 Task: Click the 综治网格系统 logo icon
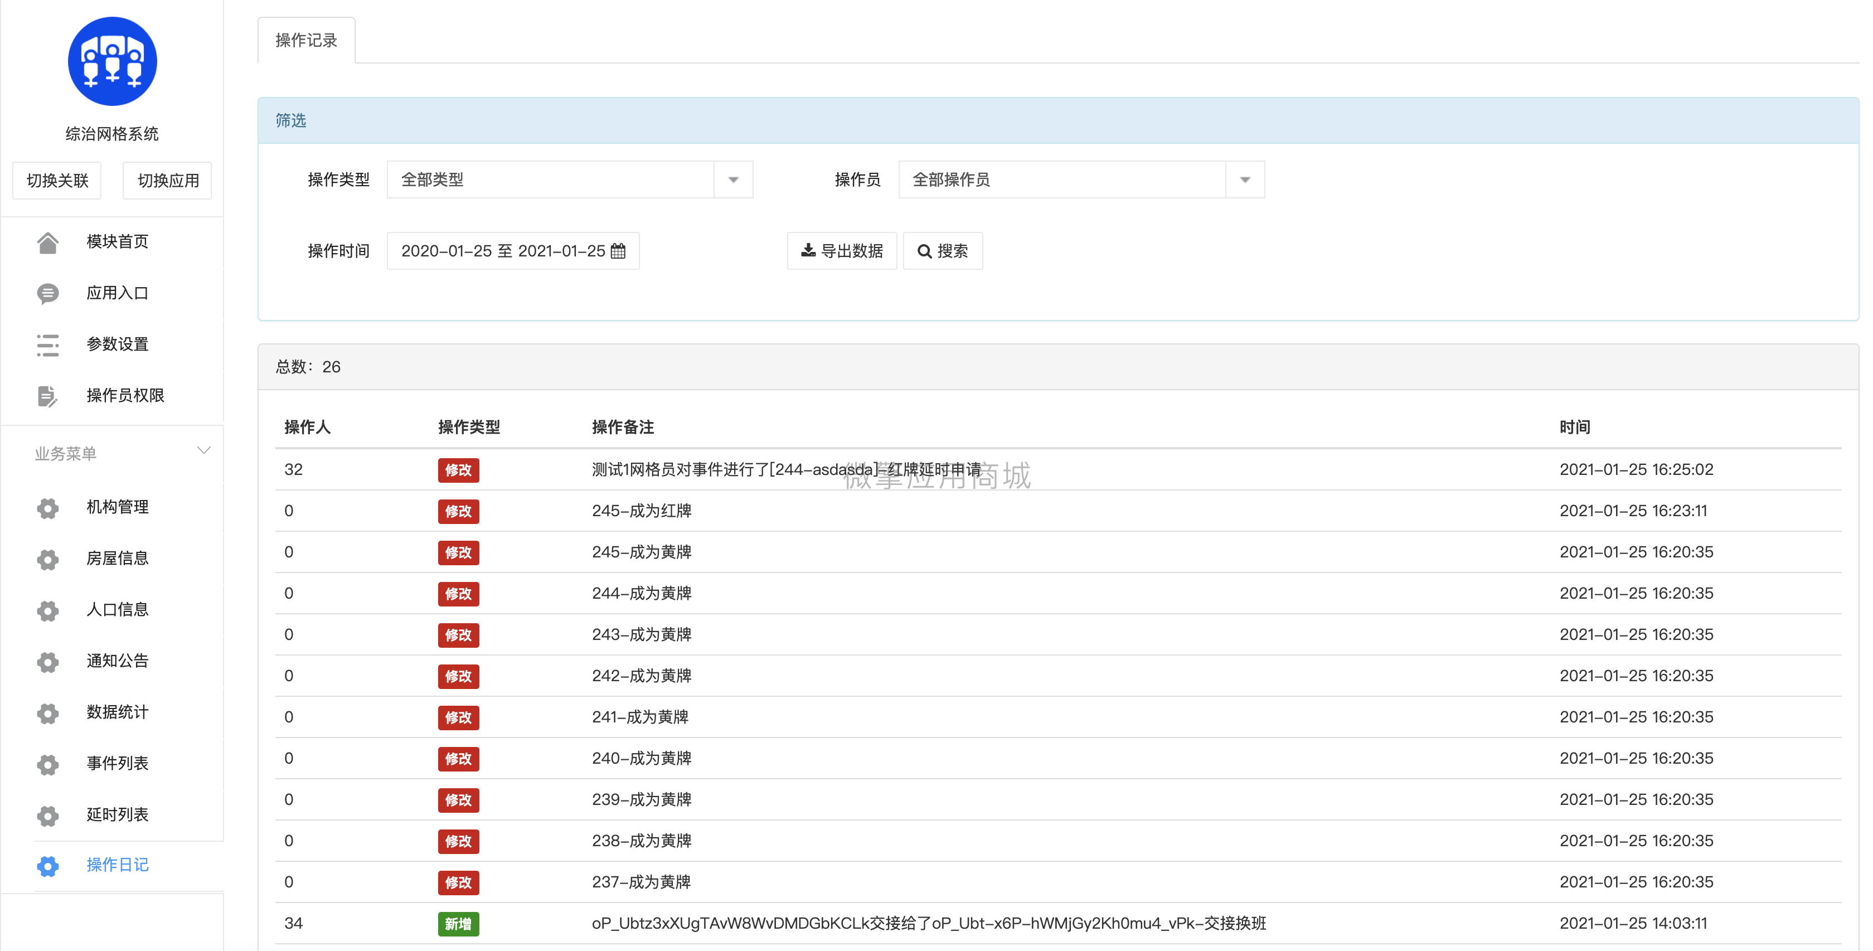(x=112, y=61)
